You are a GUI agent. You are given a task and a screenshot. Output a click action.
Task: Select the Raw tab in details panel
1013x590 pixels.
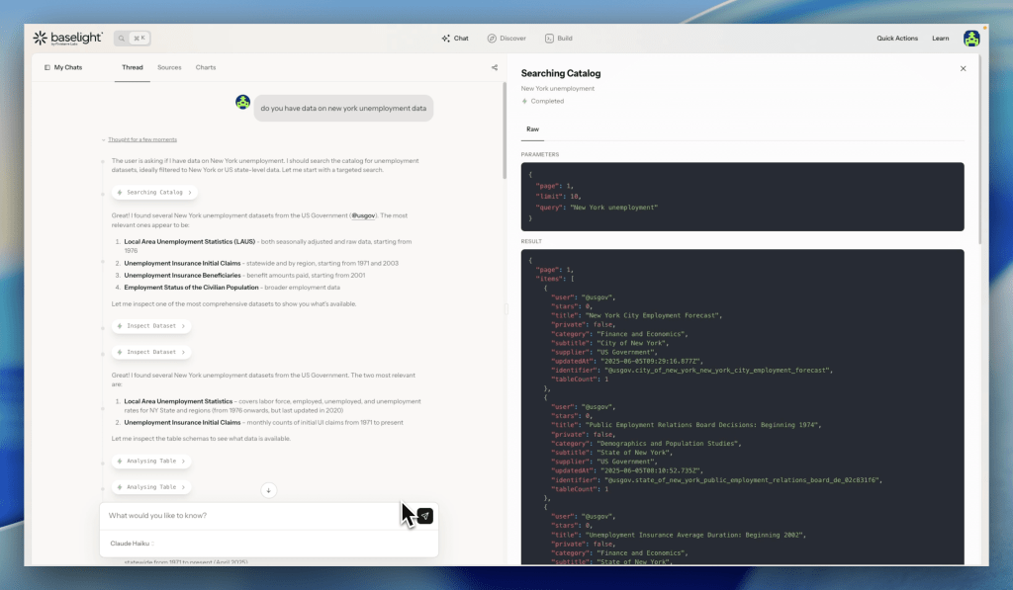coord(532,129)
